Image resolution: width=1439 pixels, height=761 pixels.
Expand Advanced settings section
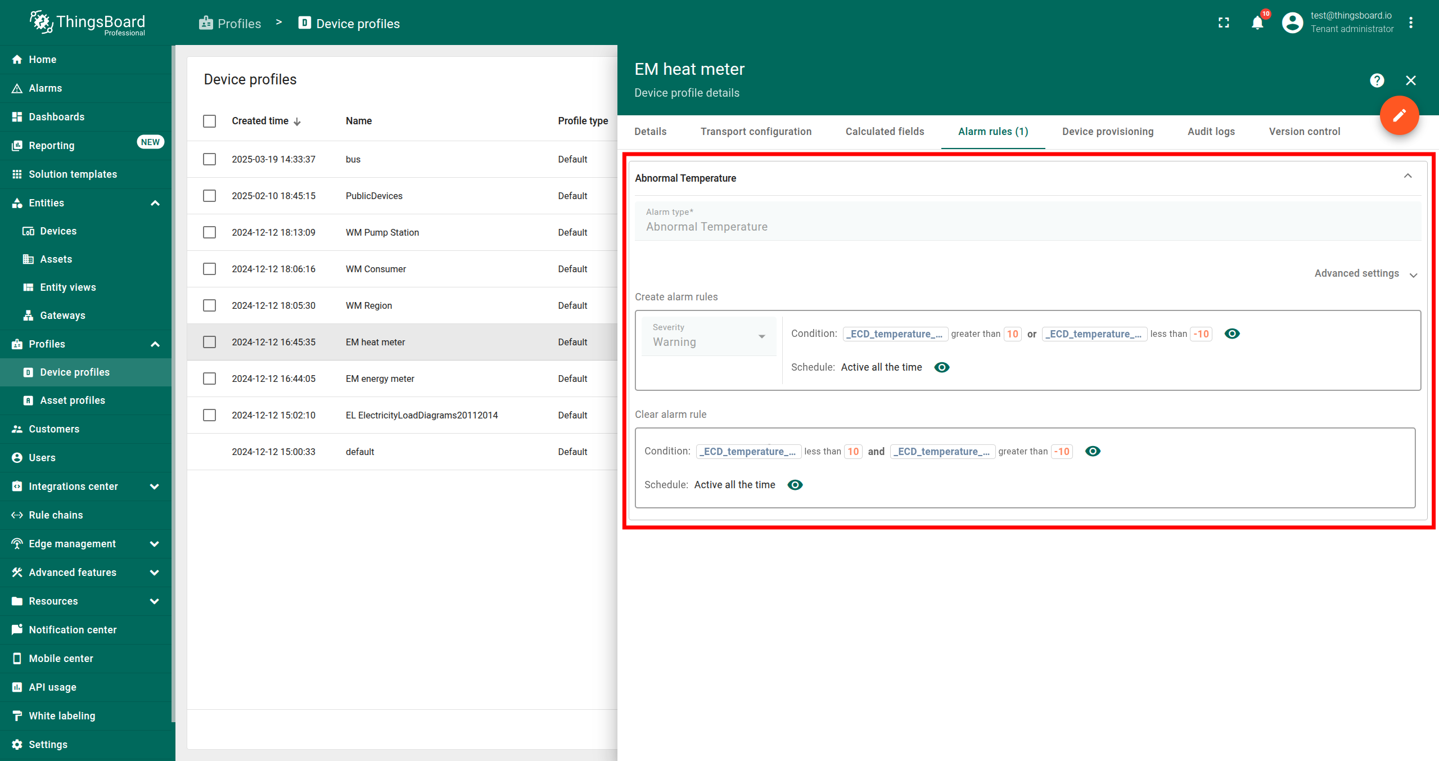click(1365, 274)
